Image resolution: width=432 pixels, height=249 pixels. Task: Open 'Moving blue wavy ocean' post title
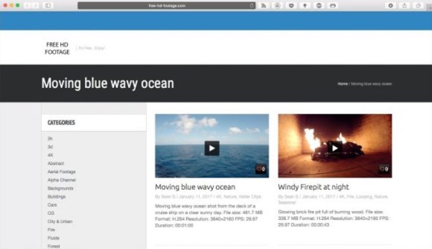coord(195,187)
